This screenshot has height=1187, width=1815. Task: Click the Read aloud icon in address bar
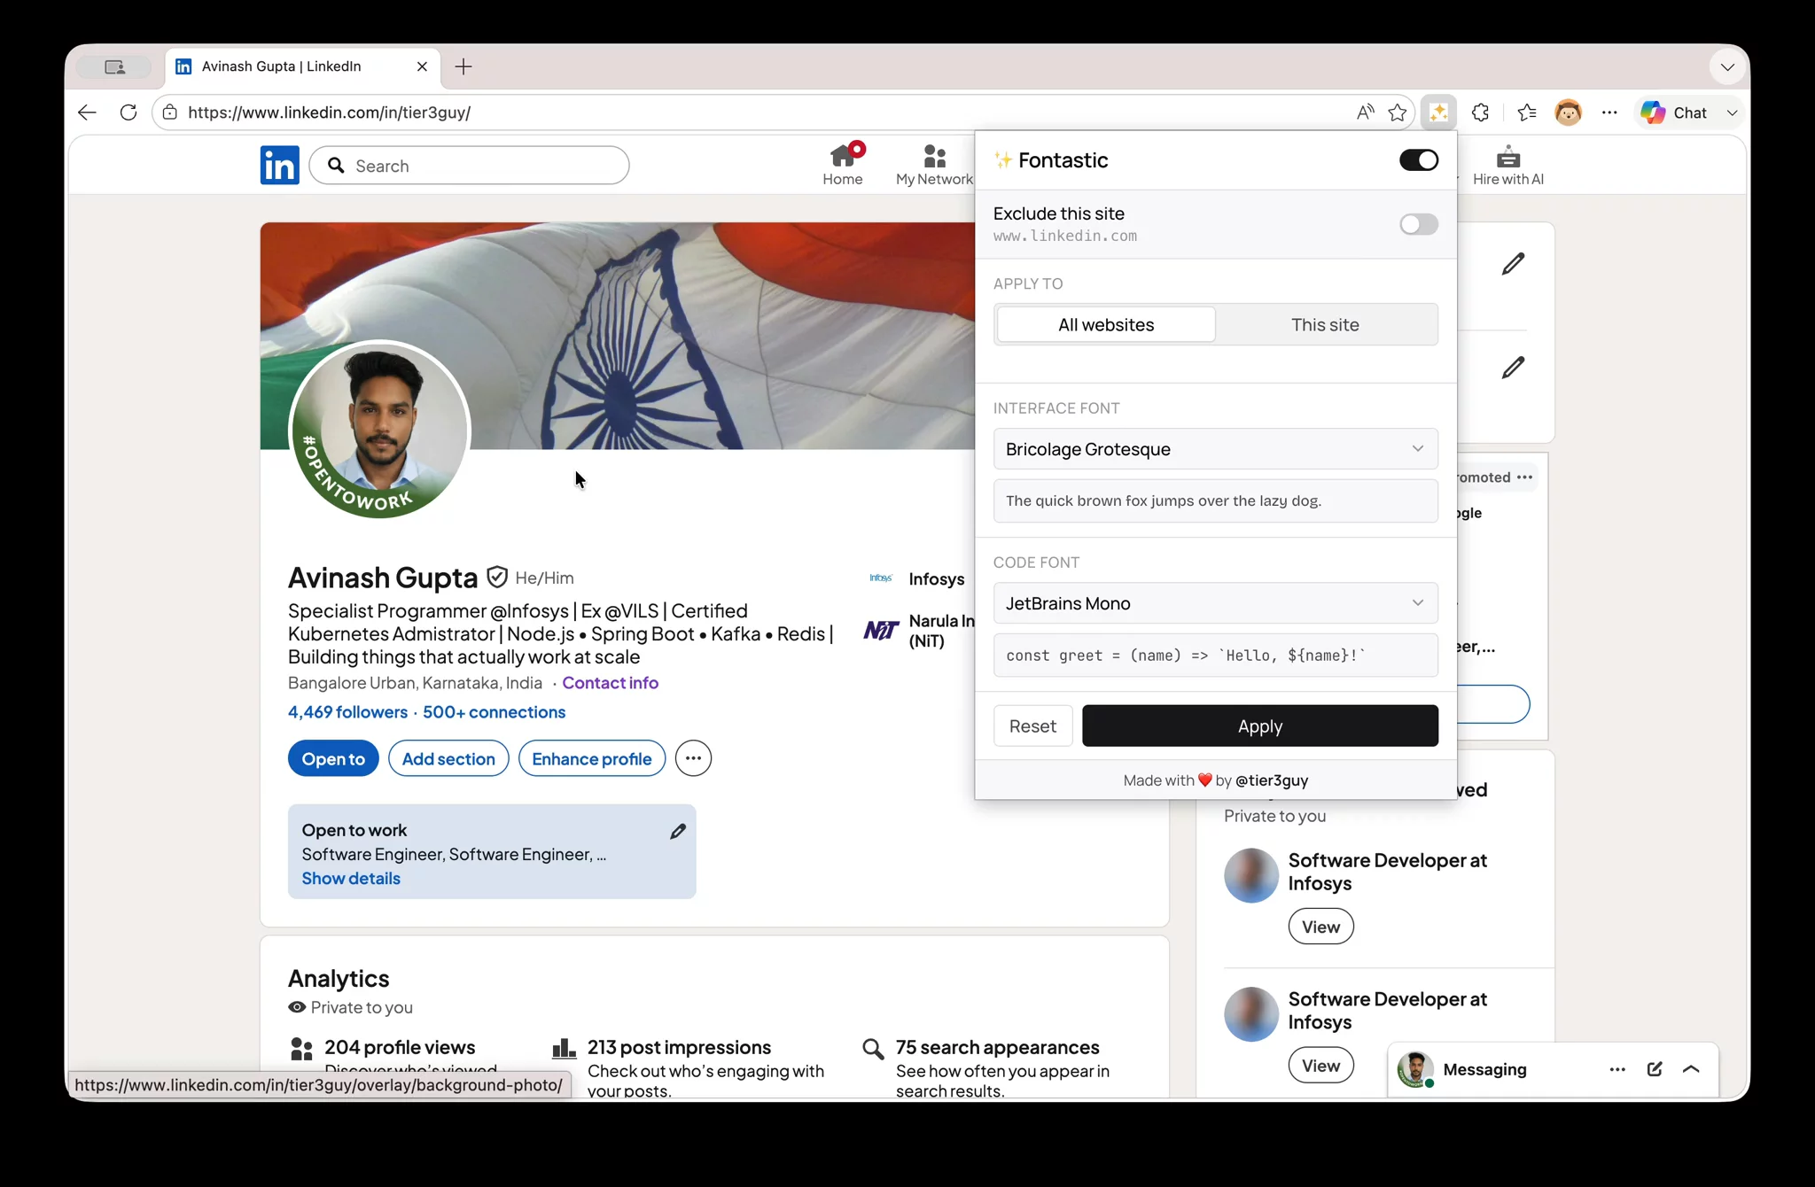coord(1365,112)
